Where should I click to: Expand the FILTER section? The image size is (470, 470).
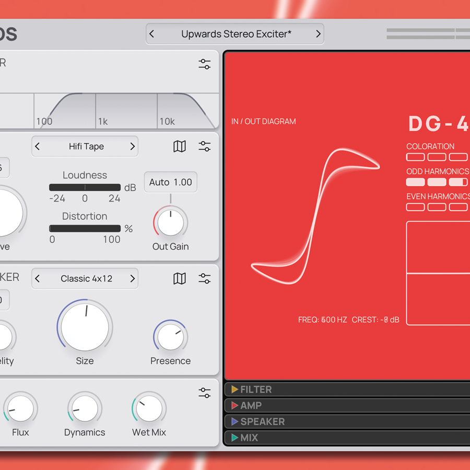click(x=347, y=390)
